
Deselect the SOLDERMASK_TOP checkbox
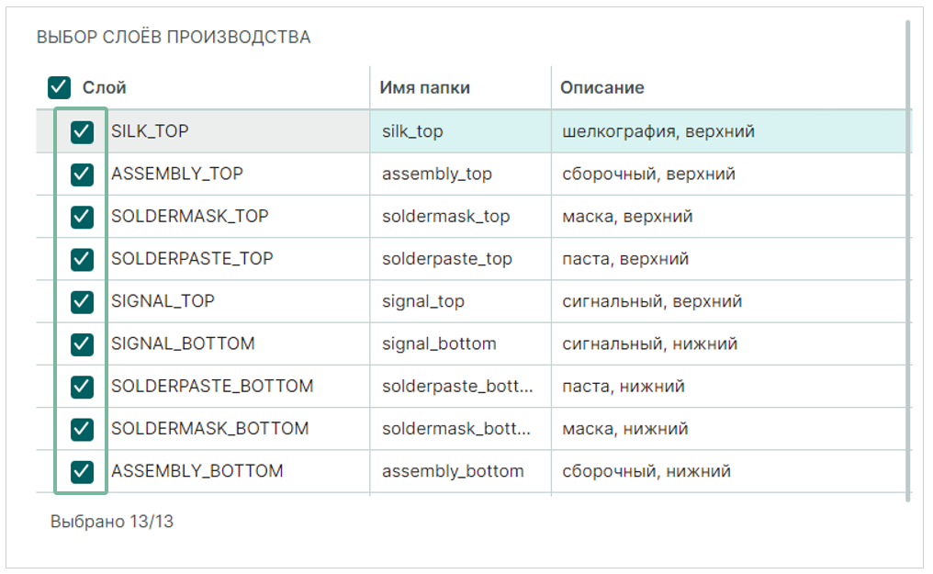pos(83,217)
